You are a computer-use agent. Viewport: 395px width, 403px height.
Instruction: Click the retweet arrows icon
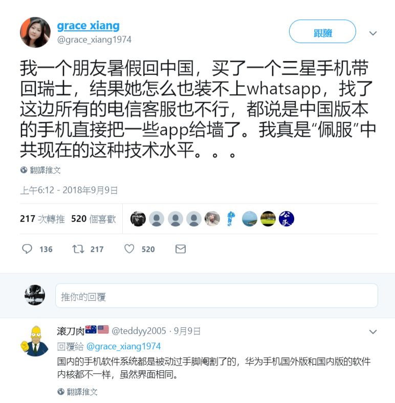click(x=78, y=249)
